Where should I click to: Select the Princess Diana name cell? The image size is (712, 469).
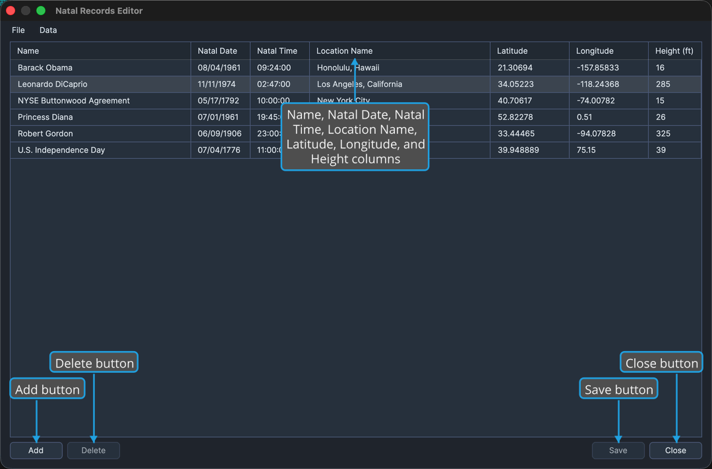[100, 117]
